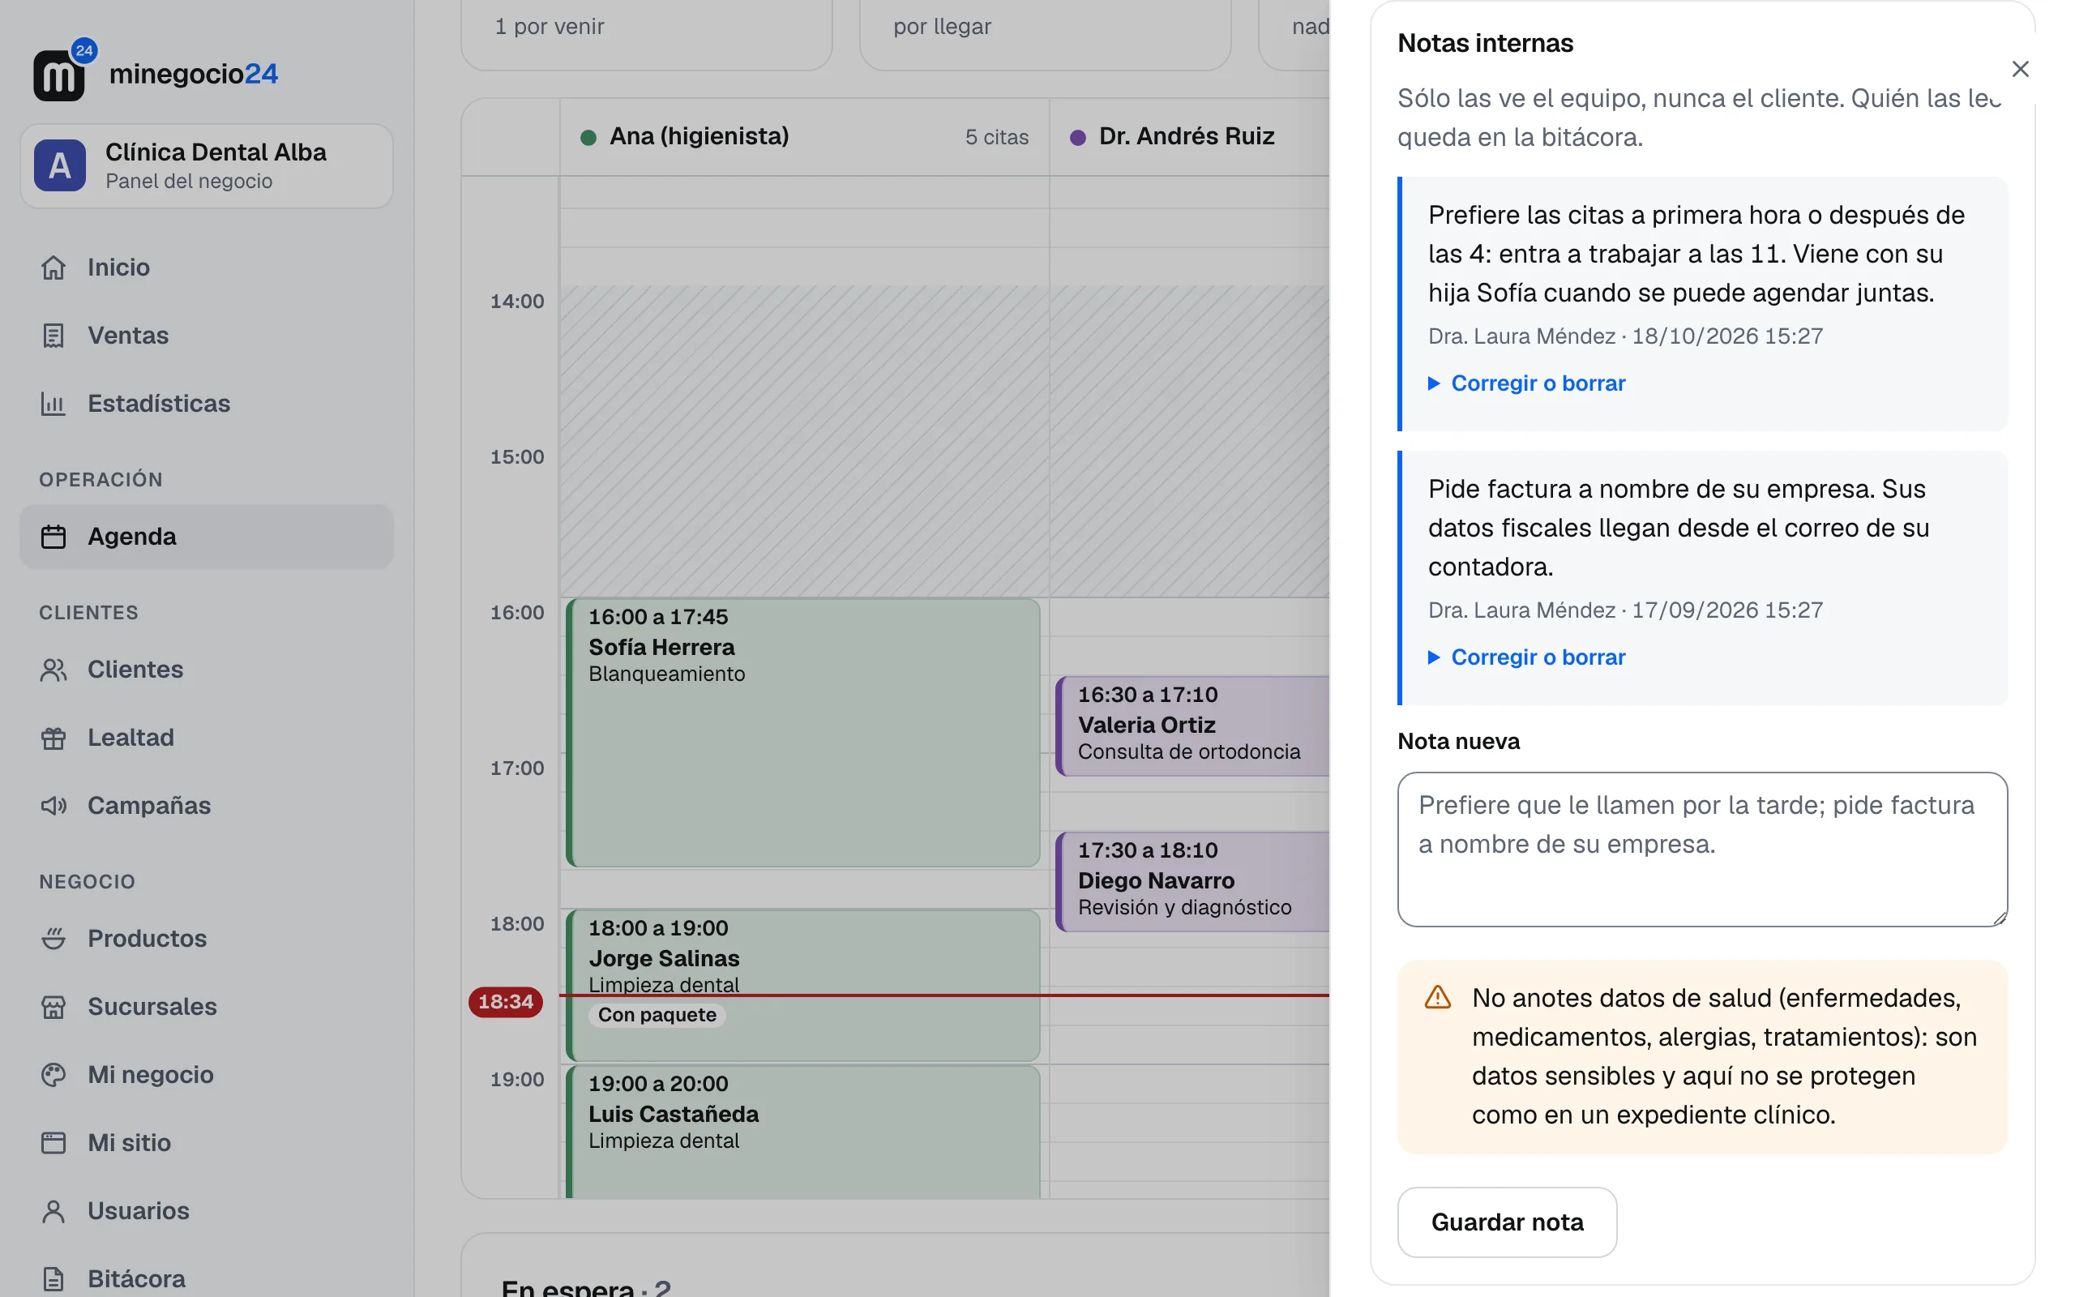Click the Guardar nota button
The width and height of the screenshot is (2075, 1297).
coord(1507,1222)
